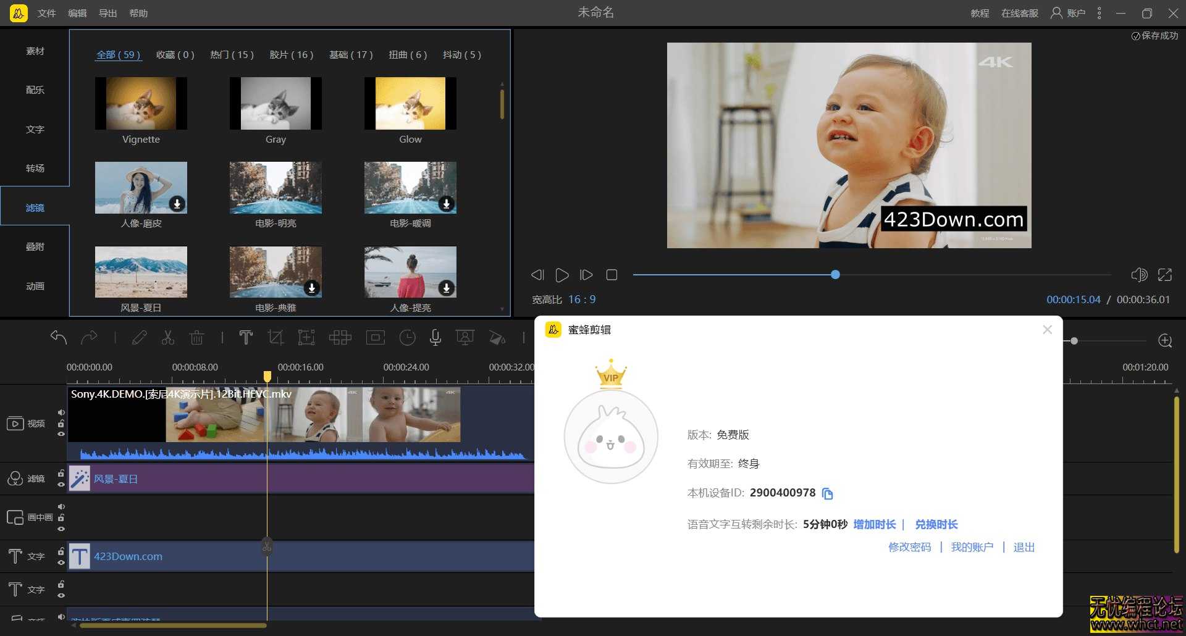Copy the device ID using copy icon

[828, 493]
